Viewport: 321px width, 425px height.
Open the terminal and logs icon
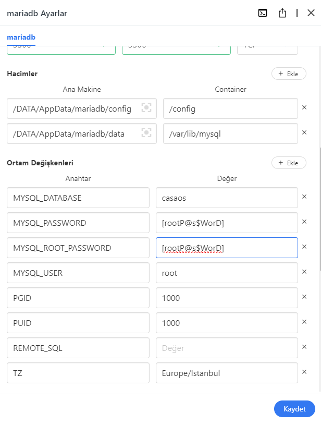tap(263, 13)
